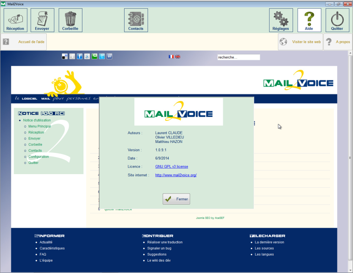Click the Quitter power button
Viewport: 353px width, 273px height.
[x=337, y=20]
